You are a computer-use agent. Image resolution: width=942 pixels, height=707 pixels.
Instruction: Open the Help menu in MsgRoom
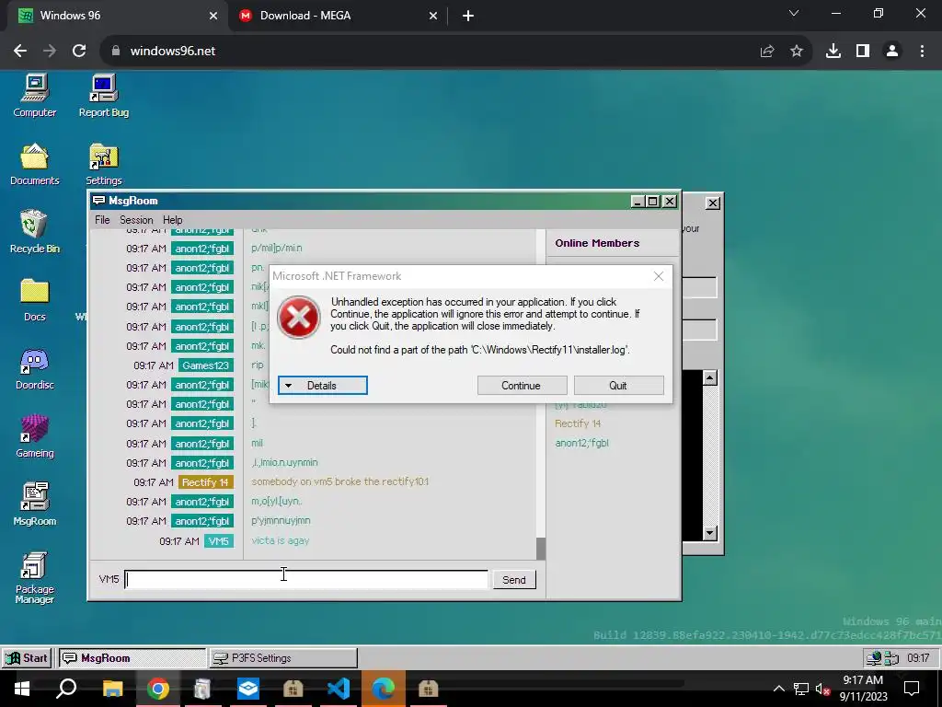(172, 220)
